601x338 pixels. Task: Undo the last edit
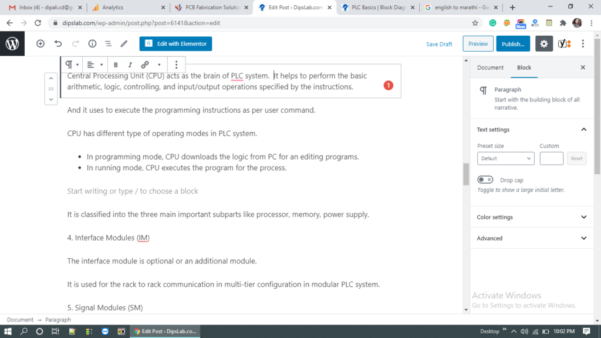click(x=58, y=44)
